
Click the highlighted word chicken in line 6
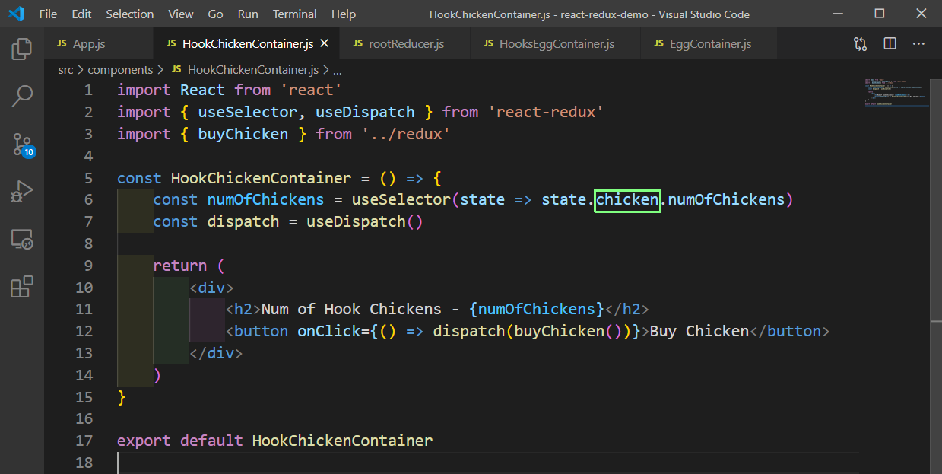[x=627, y=200]
